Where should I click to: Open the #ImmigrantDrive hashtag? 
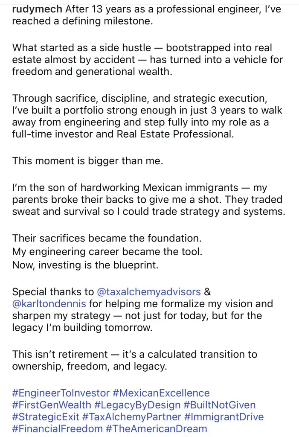click(224, 417)
